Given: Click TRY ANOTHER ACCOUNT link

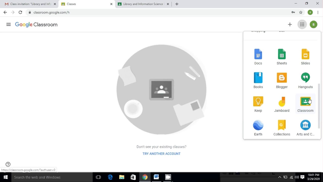Looking at the screenshot, I should click(161, 154).
